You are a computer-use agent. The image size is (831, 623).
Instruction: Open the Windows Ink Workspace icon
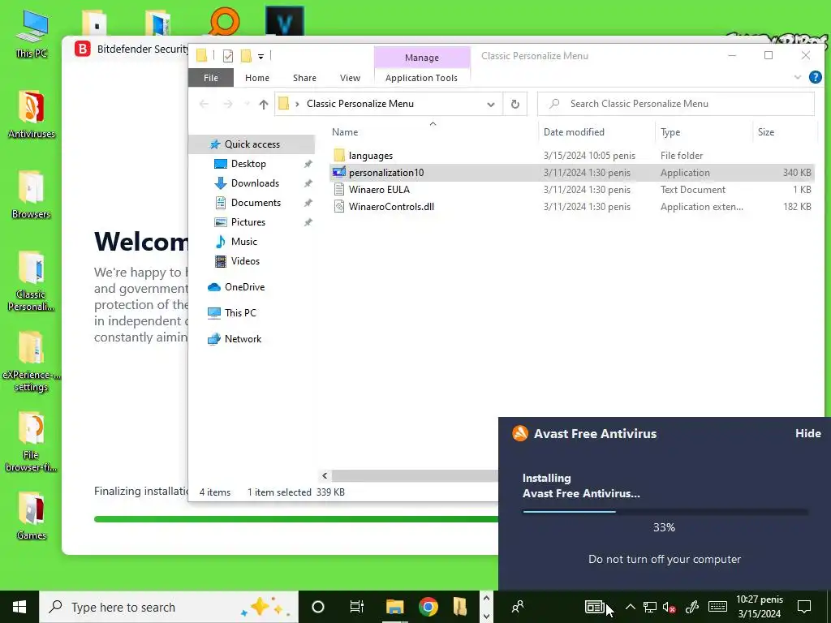(692, 607)
